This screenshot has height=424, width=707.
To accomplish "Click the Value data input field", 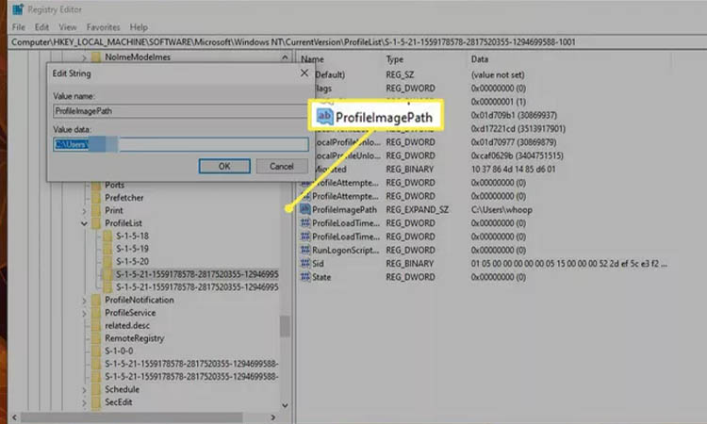I will pyautogui.click(x=181, y=144).
